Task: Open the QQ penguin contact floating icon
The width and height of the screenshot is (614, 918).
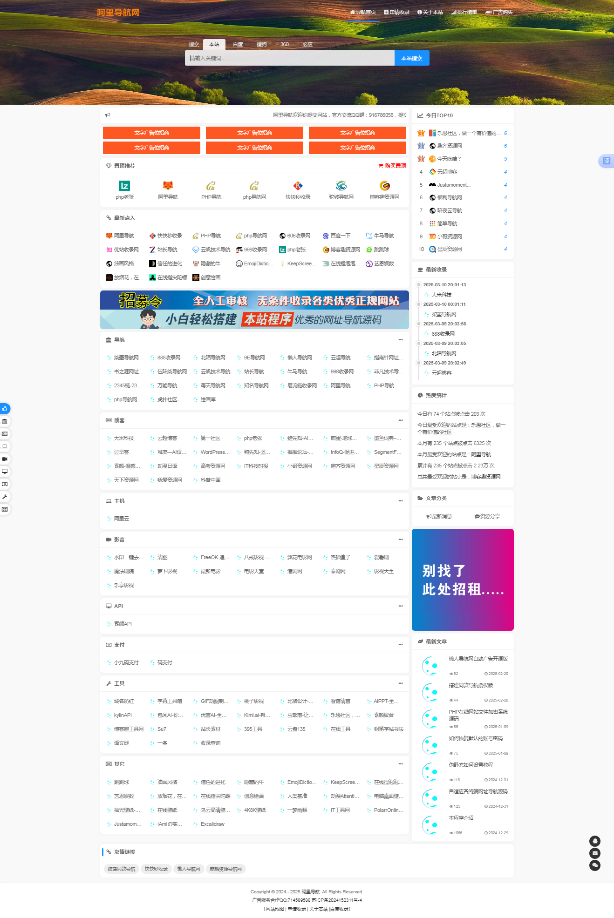Action: (595, 841)
